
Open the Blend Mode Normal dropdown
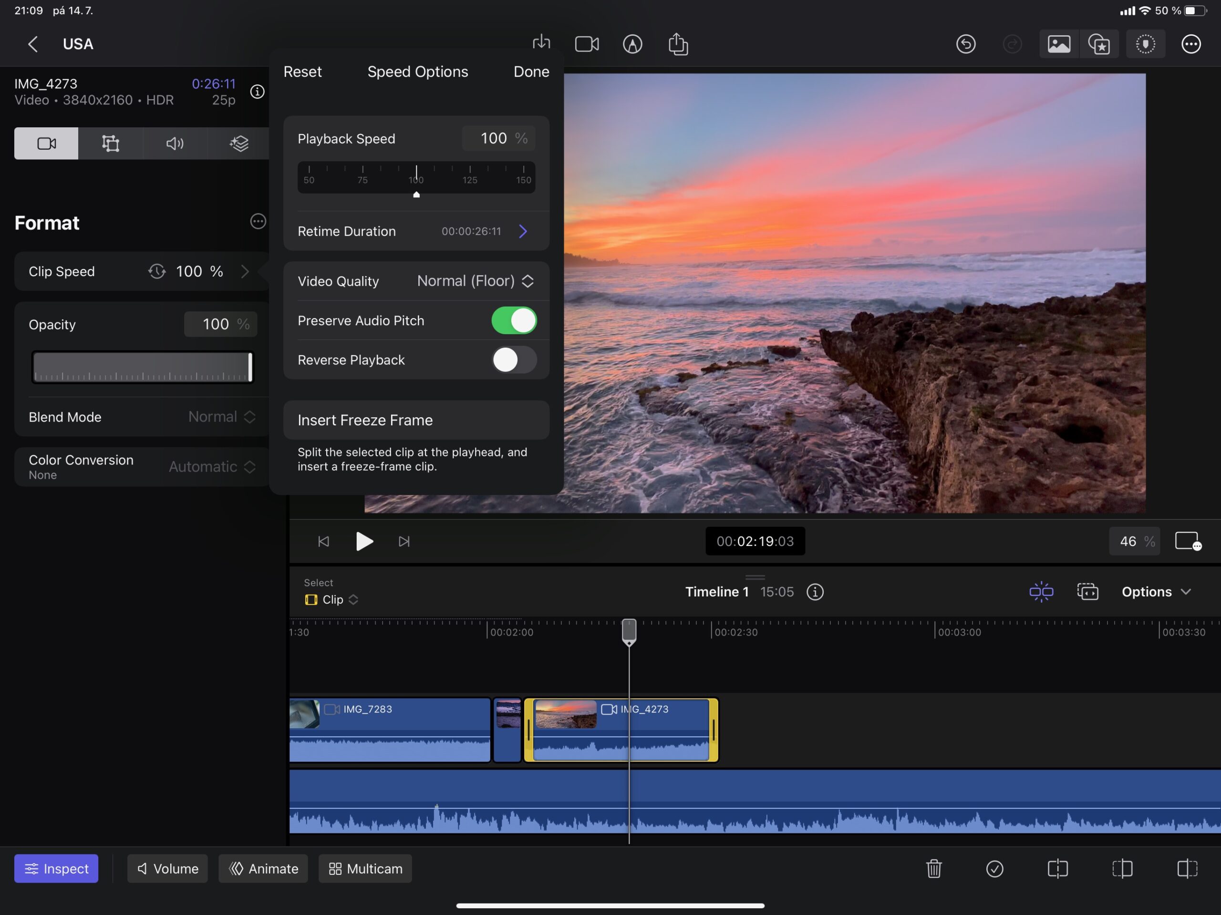point(221,417)
